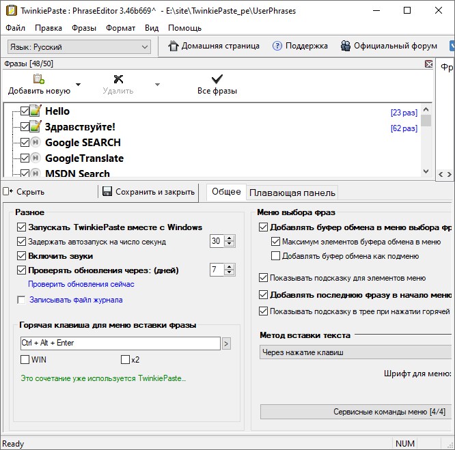455x450 pixels.
Task: Click the Hide panel icon beside Скрыть
Action: point(8,191)
